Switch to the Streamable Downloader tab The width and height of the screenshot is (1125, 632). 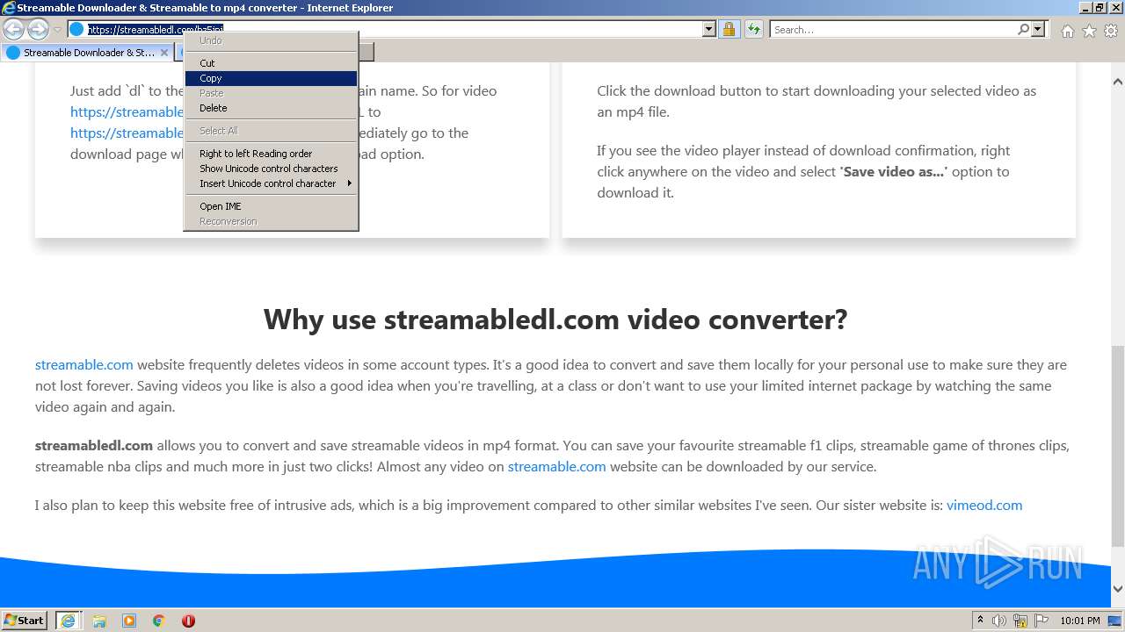88,53
